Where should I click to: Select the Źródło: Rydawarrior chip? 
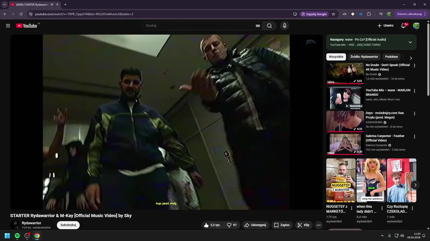pyautogui.click(x=364, y=57)
